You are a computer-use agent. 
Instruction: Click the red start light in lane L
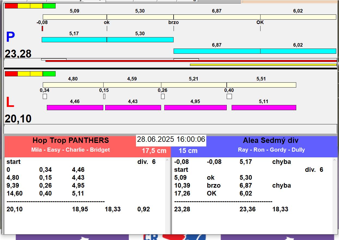tap(11, 74)
